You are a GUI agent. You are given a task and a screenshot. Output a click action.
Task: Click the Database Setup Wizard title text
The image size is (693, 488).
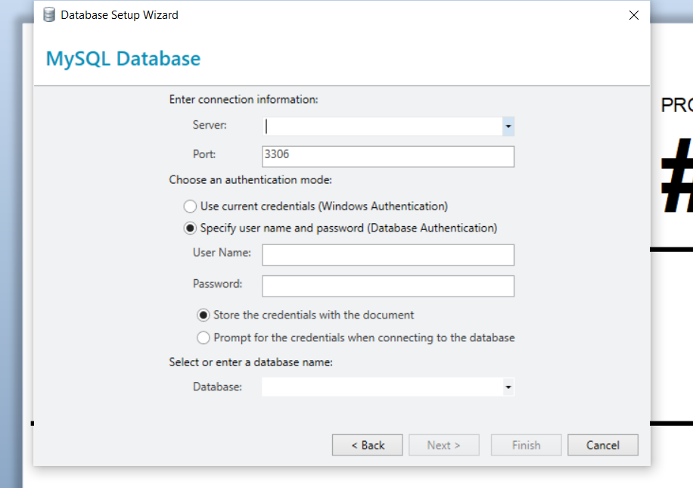pos(120,15)
